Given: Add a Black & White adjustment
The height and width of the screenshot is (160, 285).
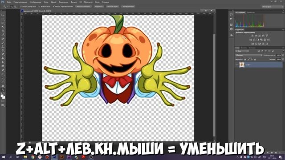Looking at the screenshot, I should tap(258, 40).
